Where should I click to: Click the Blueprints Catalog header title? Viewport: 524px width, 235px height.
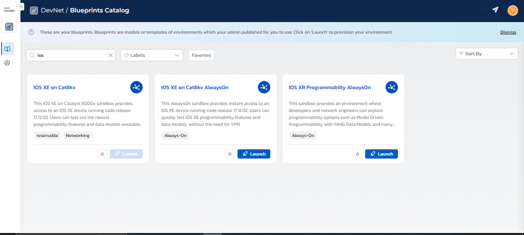click(100, 10)
